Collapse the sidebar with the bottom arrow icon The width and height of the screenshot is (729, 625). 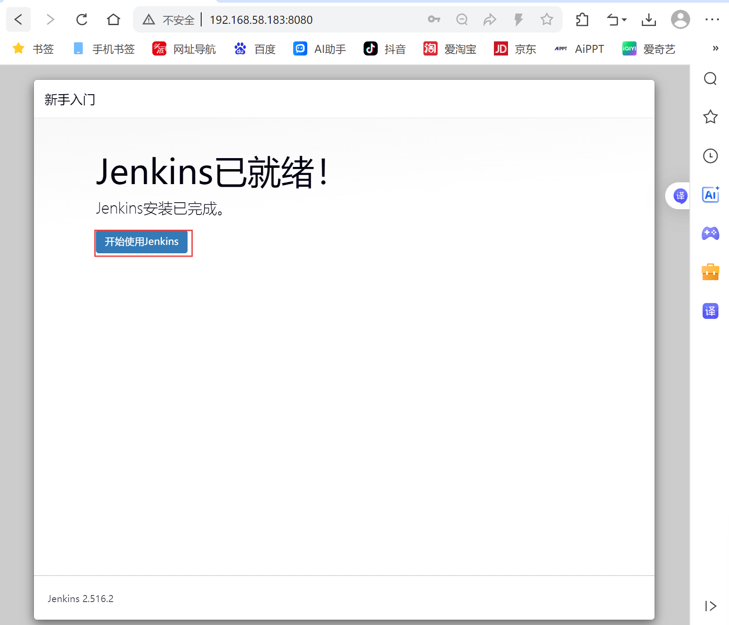(x=711, y=606)
